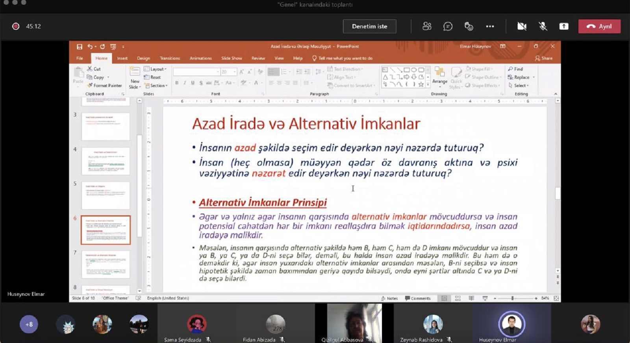Viewport: 630px width, 343px height.
Task: Open the meeting chat
Action: [448, 26]
